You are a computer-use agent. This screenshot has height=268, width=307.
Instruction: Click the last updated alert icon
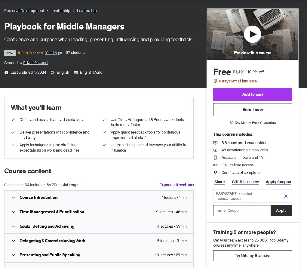coord(6,72)
